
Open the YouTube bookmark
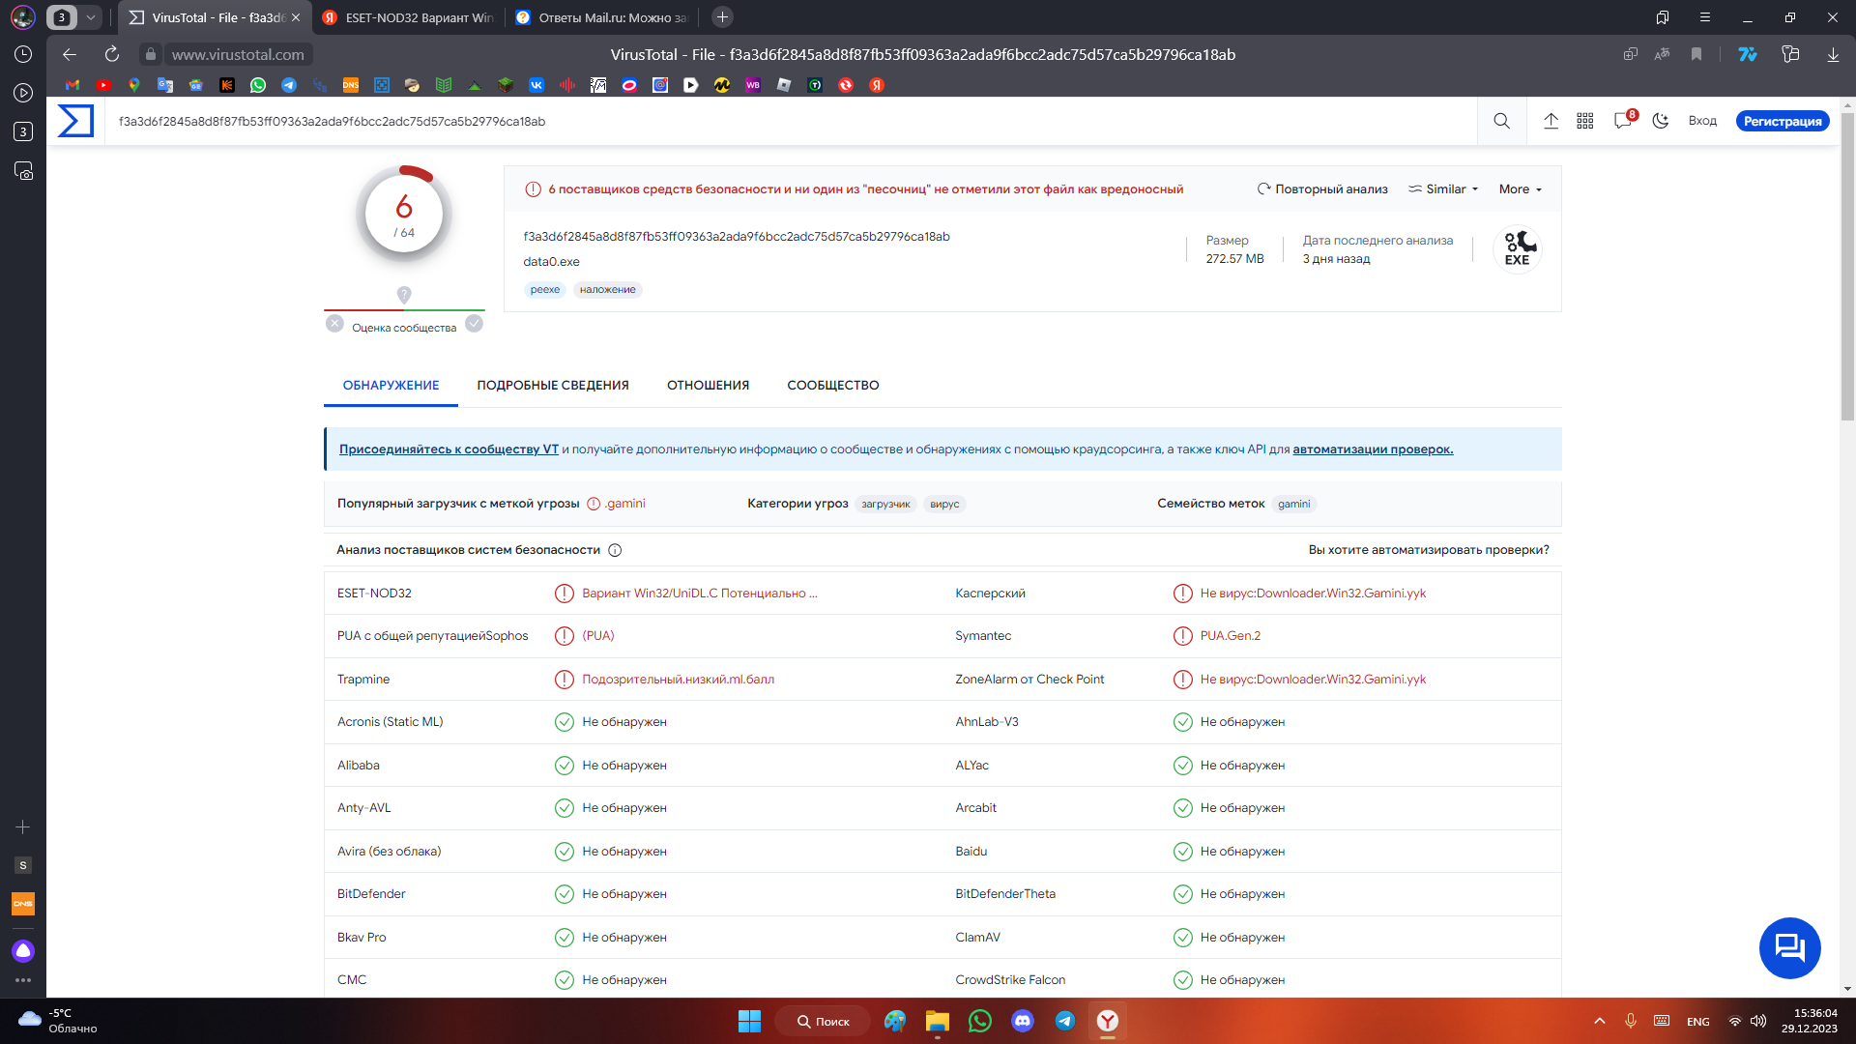(x=103, y=85)
